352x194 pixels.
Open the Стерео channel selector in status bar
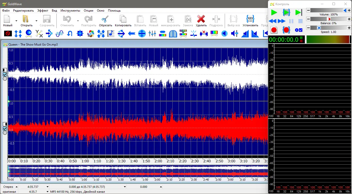(x=10, y=187)
